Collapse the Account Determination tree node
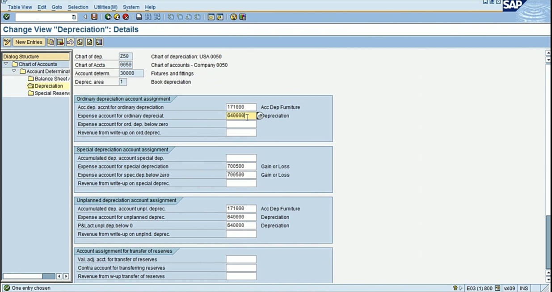The width and height of the screenshot is (552, 292). tap(14, 71)
